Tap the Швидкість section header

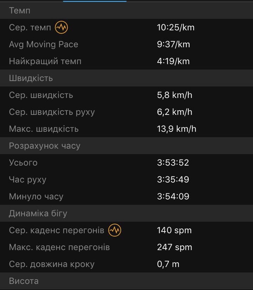point(31,78)
